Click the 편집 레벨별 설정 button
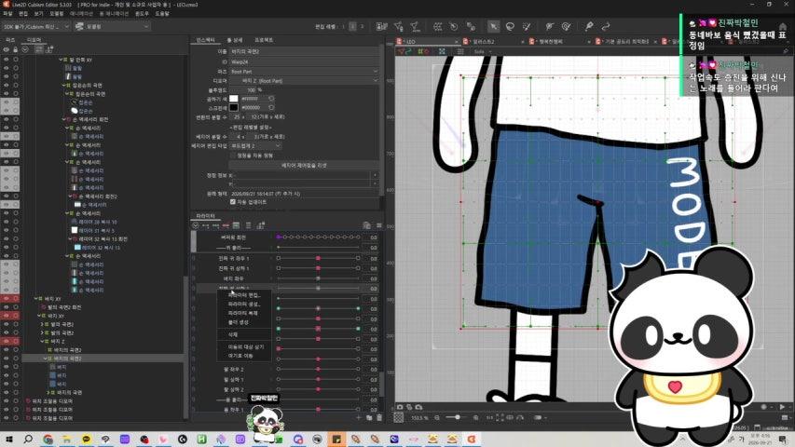795x447 pixels. pyautogui.click(x=251, y=128)
